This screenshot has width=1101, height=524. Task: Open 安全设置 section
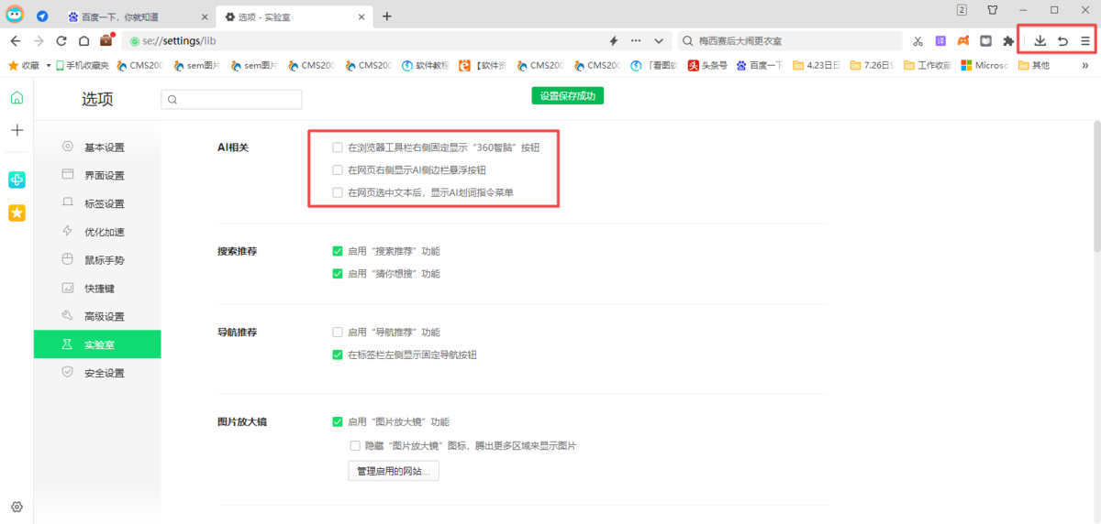point(97,373)
